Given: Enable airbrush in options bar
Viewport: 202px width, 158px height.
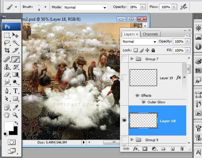Looking at the screenshot, I should (183, 7).
